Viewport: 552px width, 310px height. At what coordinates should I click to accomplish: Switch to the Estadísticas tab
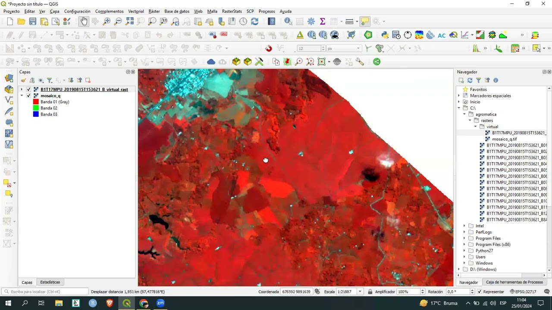click(50, 282)
